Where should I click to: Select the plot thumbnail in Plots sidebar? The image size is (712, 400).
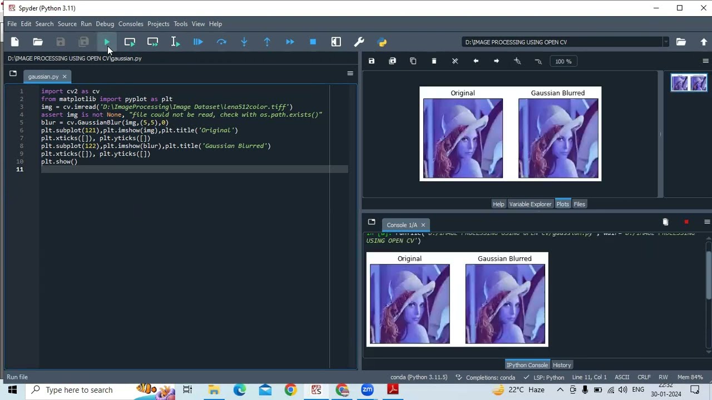click(x=689, y=83)
